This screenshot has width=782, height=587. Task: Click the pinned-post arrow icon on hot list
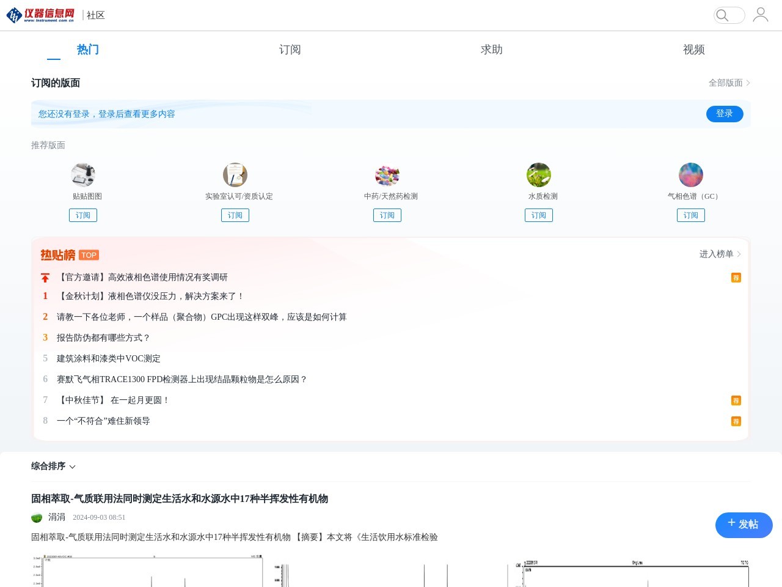tap(45, 278)
